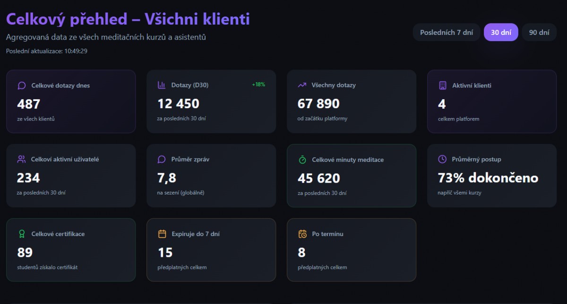Screen dimensions: 567x304
Task: Click the certificate ribbon icon on Celkové certifikace
Action: pyautogui.click(x=21, y=234)
